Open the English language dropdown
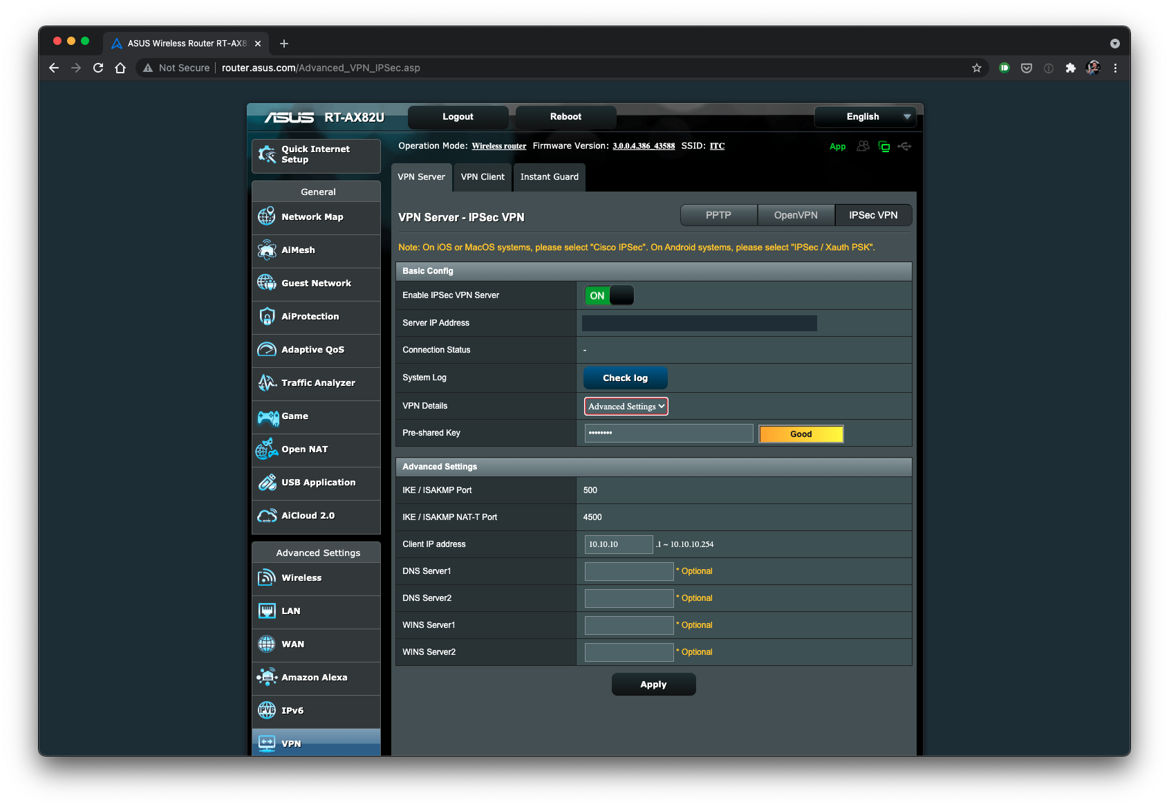 point(865,117)
